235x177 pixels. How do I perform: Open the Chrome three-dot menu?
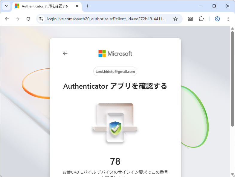click(x=228, y=19)
